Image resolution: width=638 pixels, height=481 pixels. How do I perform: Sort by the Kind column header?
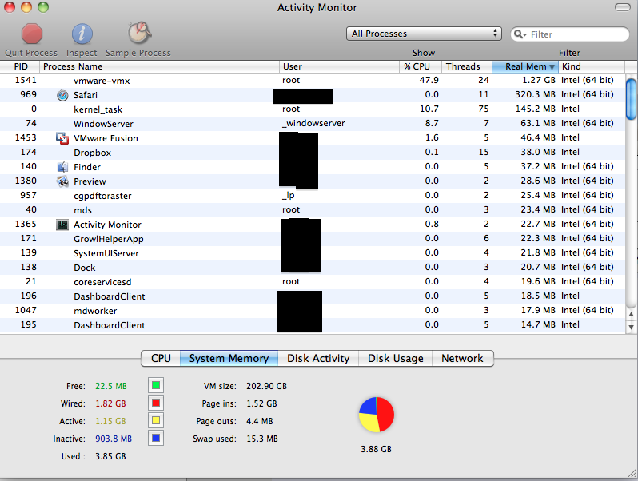pos(592,66)
